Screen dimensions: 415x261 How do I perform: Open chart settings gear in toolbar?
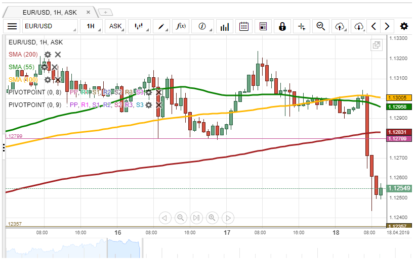coord(404,26)
